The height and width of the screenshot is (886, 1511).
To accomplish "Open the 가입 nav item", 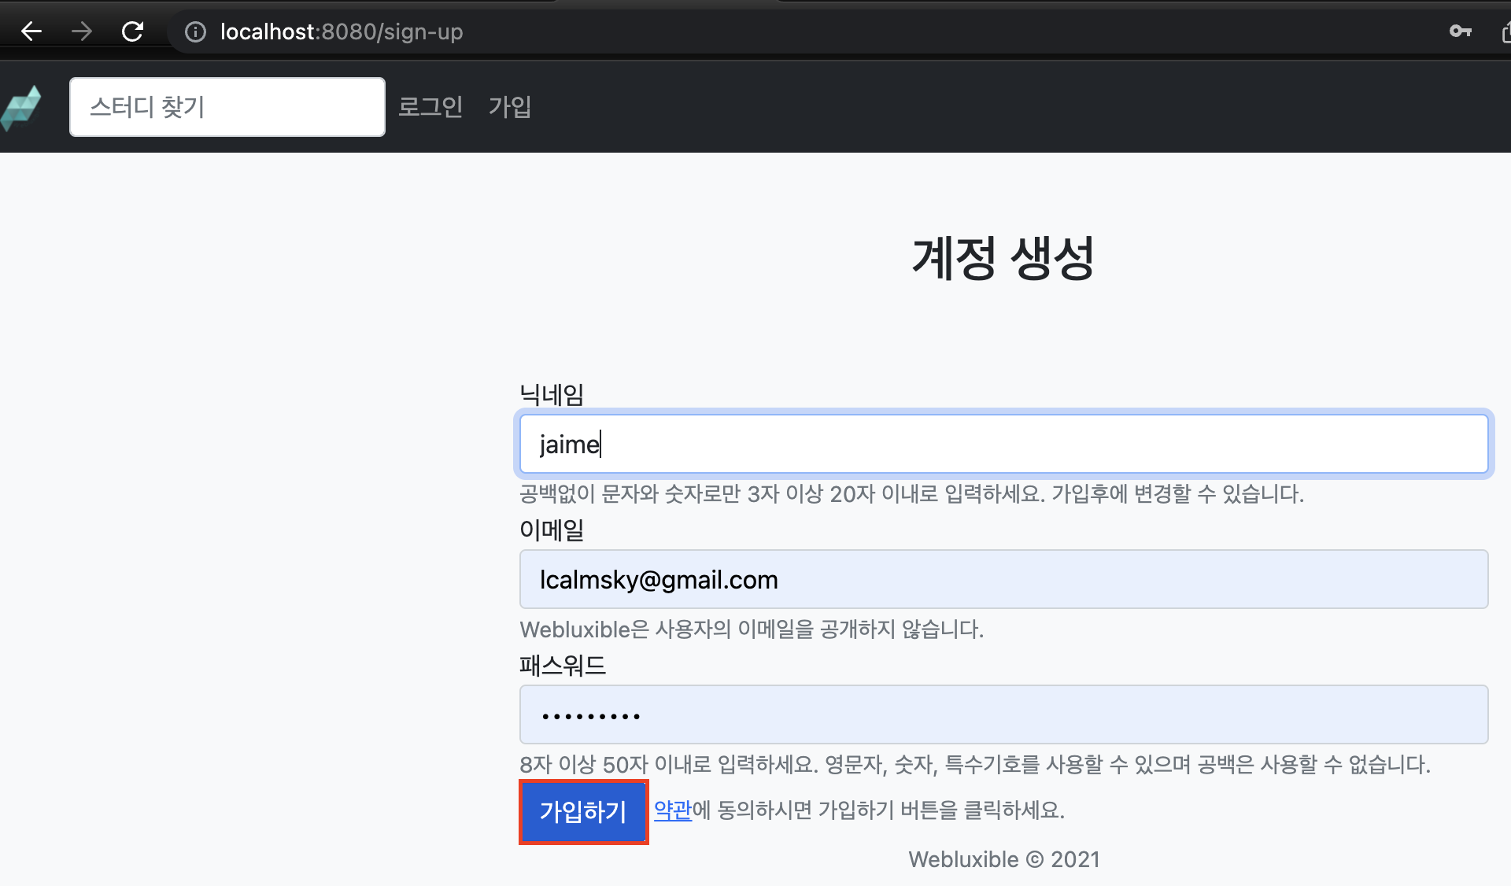I will click(x=509, y=107).
